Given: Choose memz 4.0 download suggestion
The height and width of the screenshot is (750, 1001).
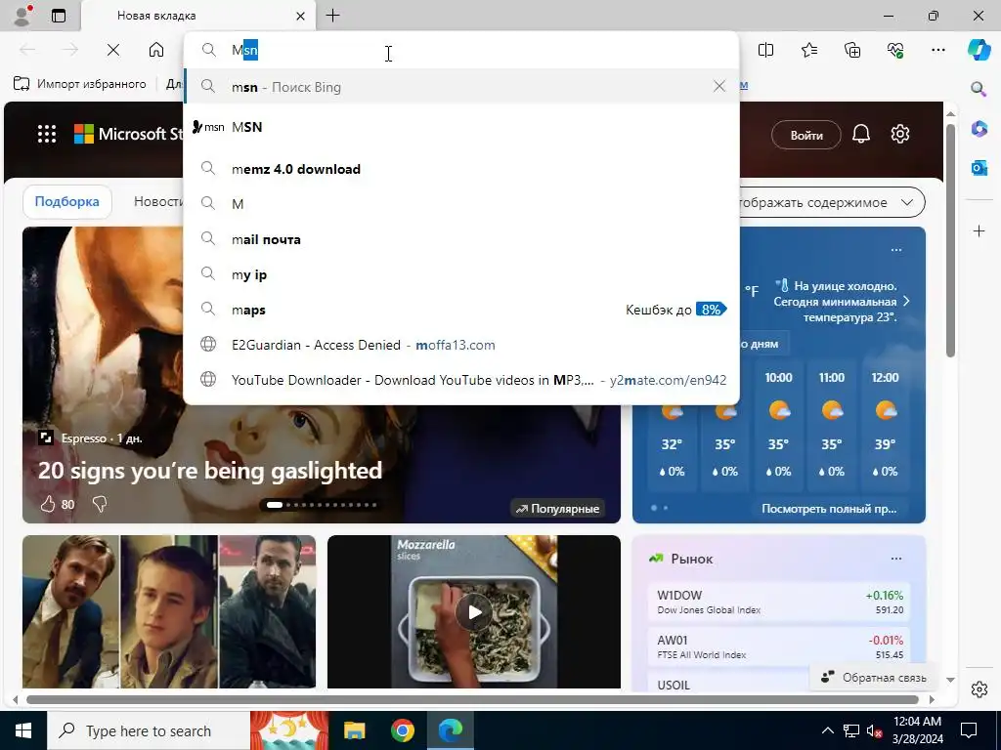Looking at the screenshot, I should (x=461, y=169).
